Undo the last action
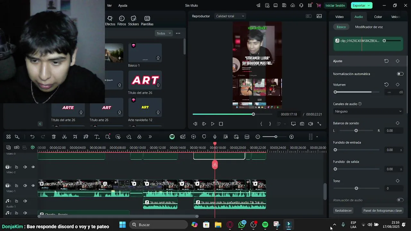411x231 pixels. pos(32,137)
